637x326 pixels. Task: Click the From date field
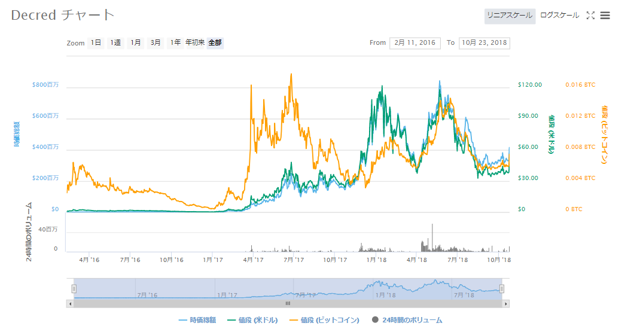(x=414, y=43)
